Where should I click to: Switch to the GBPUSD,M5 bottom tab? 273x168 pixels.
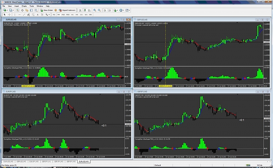[x=21, y=161]
